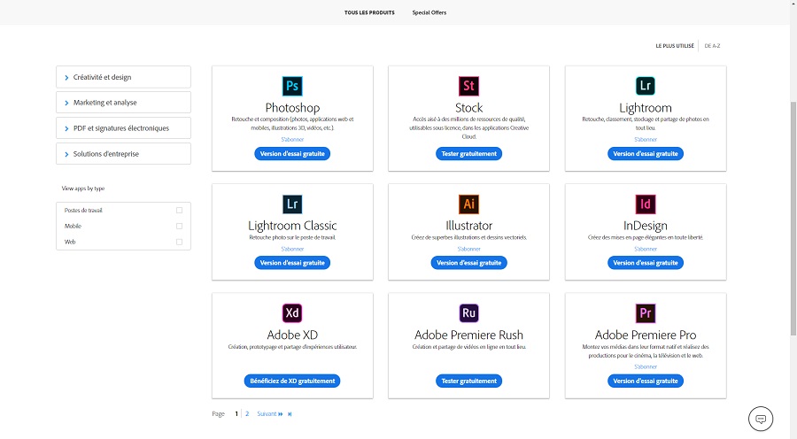Start Photoshop Version d'essai gratuite
The image size is (797, 439).
292,153
